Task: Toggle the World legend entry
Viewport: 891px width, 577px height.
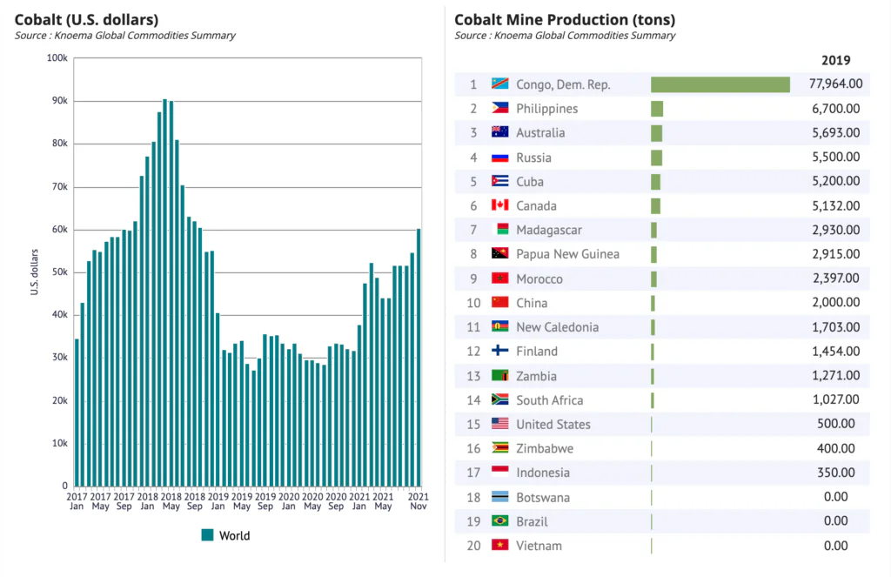Action: coord(225,535)
